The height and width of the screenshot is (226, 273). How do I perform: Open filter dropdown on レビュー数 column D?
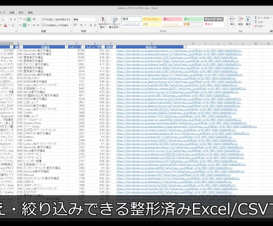83,47
